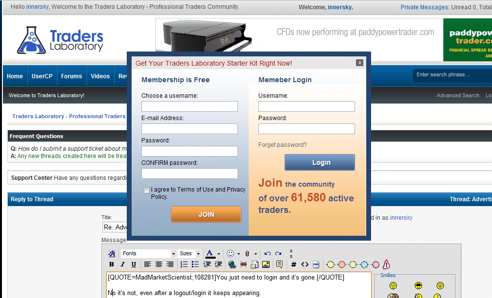
Task: Align message text right
Action: tap(170, 264)
